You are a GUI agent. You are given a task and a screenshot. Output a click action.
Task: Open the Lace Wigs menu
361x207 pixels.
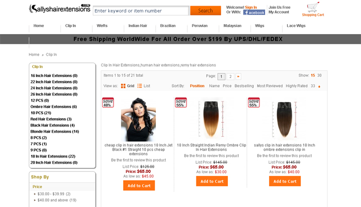click(x=296, y=26)
